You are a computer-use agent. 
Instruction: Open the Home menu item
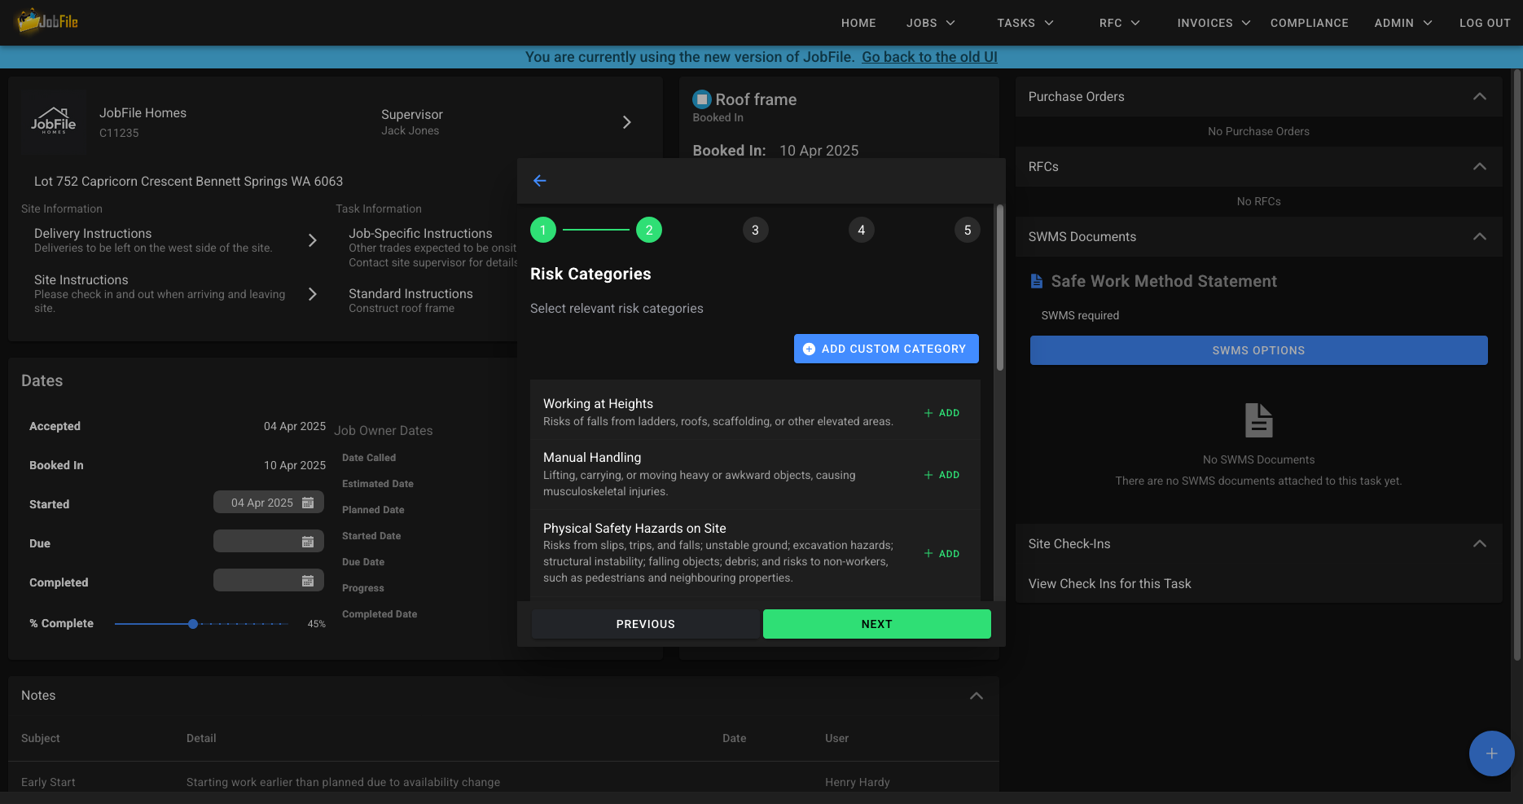tap(858, 23)
